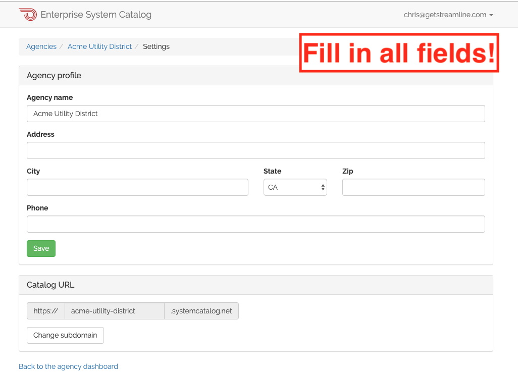Click the Fill in all fields banner

click(x=399, y=52)
